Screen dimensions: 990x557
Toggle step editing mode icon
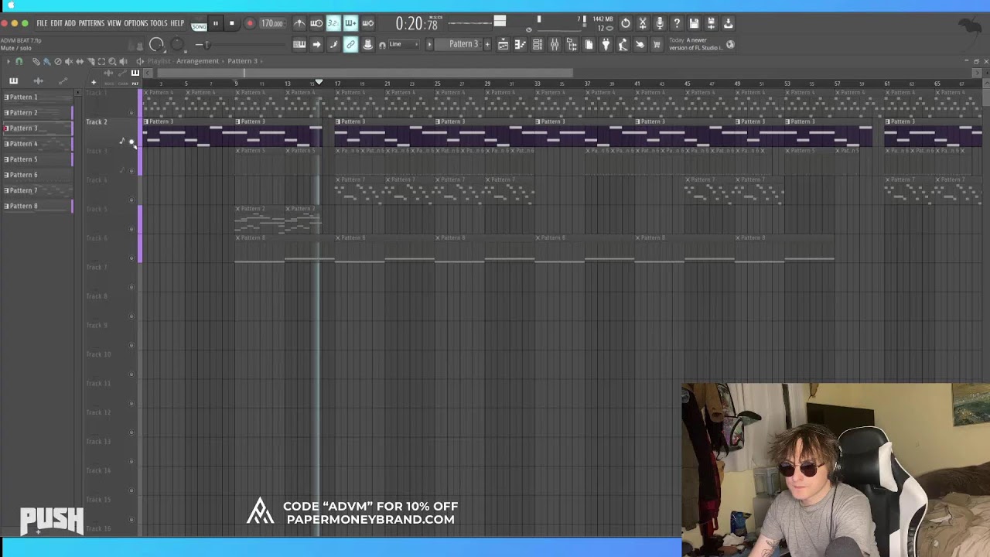333,45
